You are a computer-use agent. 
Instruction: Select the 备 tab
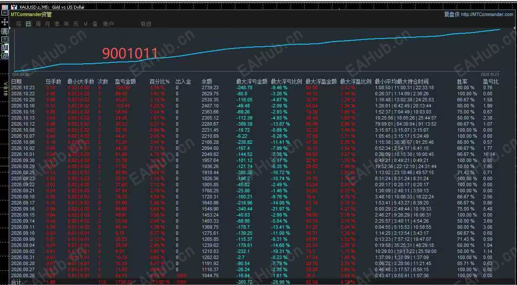pyautogui.click(x=95, y=24)
